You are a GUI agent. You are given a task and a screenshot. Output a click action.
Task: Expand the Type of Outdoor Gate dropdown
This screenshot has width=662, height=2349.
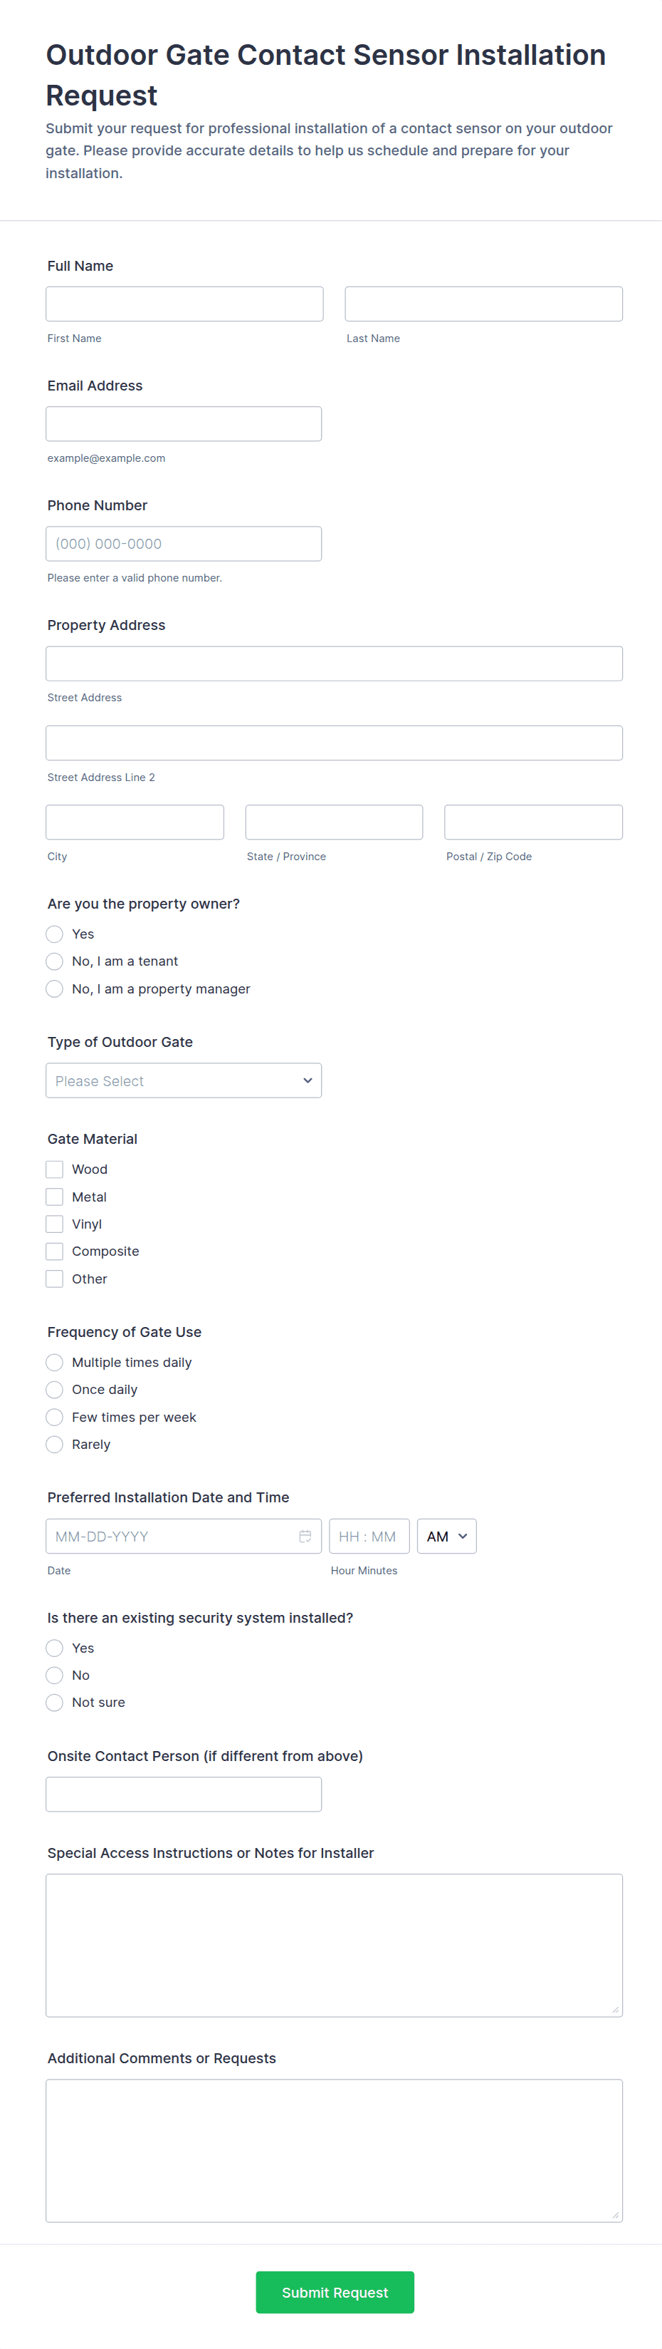coord(184,1080)
